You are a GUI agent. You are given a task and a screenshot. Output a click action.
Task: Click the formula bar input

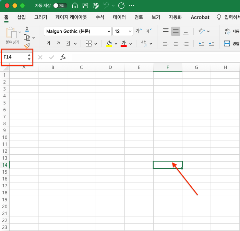(x=155, y=57)
